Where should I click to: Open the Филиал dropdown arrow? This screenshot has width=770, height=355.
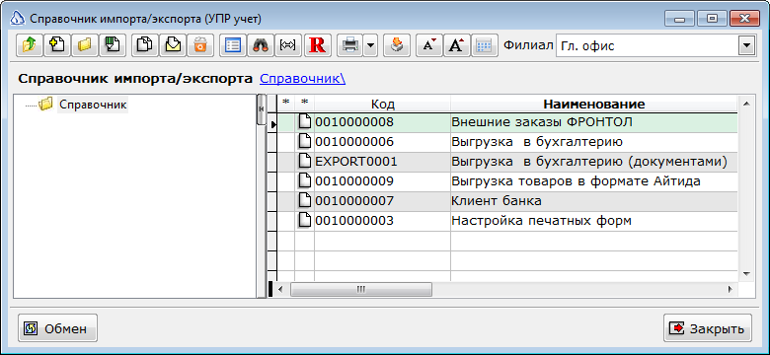click(746, 45)
